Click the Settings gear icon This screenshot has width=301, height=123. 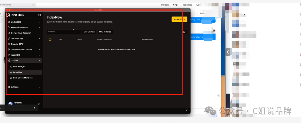click(x=9, y=87)
